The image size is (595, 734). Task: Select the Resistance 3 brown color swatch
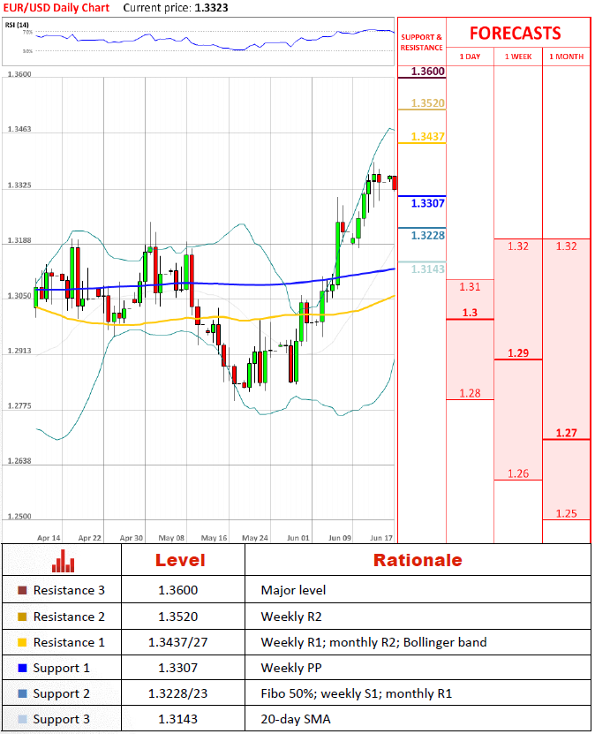(x=22, y=591)
